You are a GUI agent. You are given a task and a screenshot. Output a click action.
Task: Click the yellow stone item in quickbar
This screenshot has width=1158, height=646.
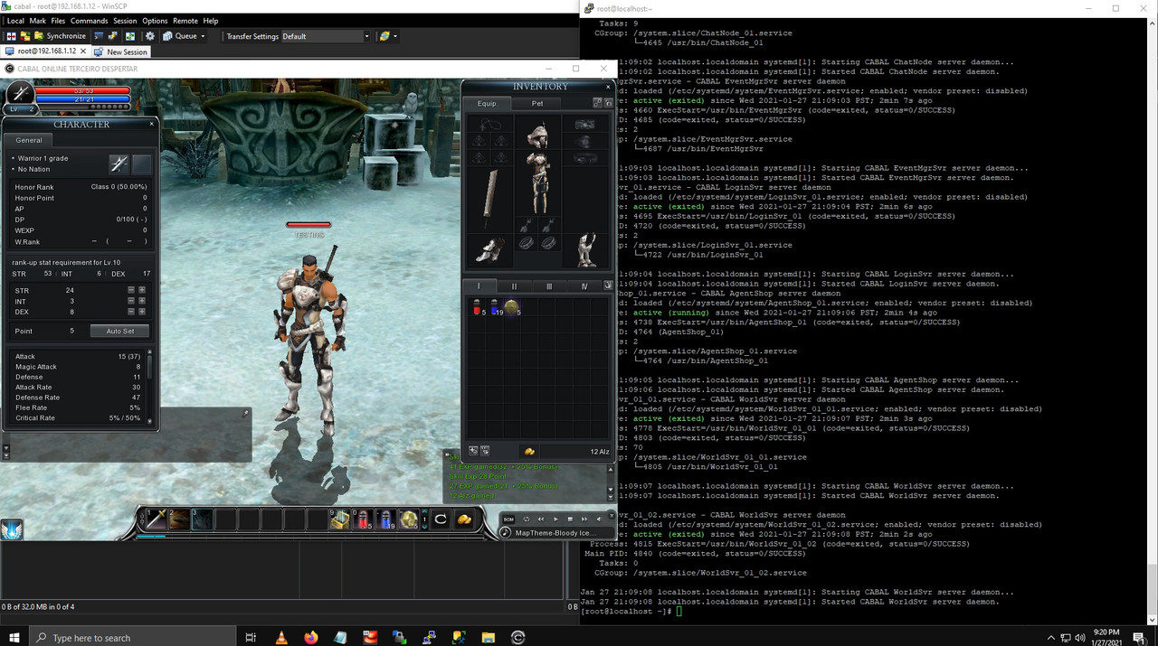point(409,519)
